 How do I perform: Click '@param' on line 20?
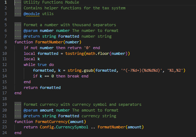tap(31, 110)
